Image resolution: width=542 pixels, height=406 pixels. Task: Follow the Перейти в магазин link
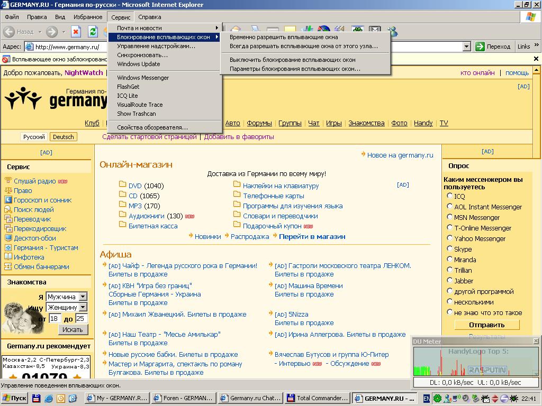click(312, 236)
